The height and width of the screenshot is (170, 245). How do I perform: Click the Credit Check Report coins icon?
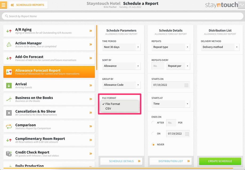9,154
